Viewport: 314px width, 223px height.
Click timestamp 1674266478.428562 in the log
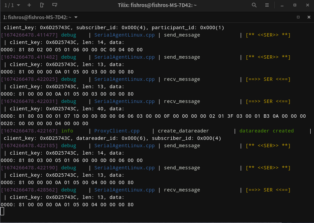click(30, 190)
